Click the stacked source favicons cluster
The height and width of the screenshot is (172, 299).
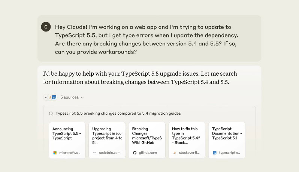tap(50, 97)
